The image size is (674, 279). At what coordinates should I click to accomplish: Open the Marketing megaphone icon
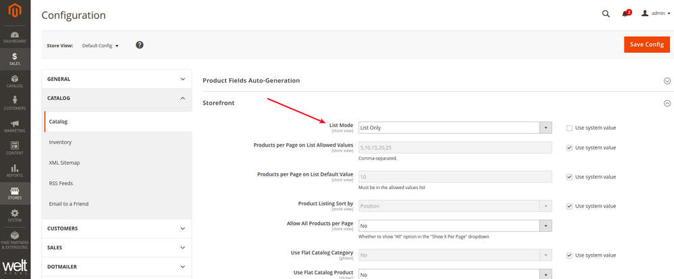pyautogui.click(x=15, y=126)
